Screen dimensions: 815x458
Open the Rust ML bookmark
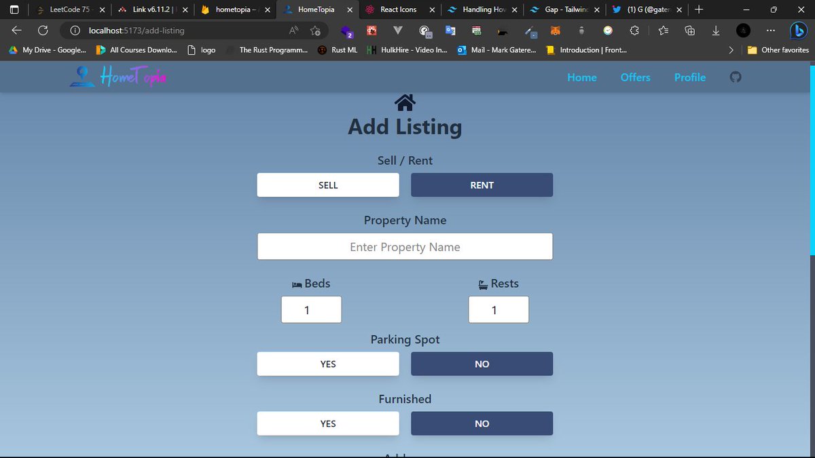338,50
